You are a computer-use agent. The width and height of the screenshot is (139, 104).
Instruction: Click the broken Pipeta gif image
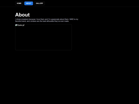[x=44, y=37]
